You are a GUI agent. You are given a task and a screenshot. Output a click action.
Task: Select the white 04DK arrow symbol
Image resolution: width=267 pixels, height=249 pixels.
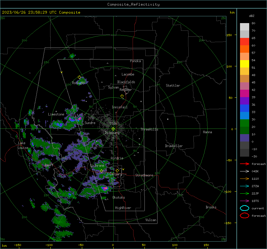click(244, 171)
